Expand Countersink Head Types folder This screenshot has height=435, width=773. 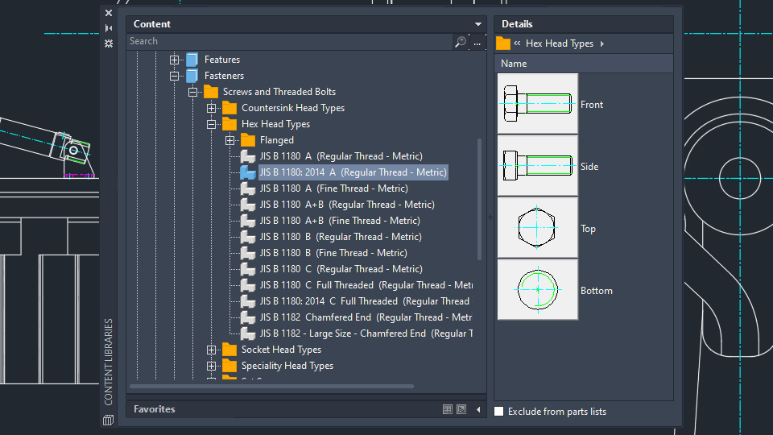(211, 108)
